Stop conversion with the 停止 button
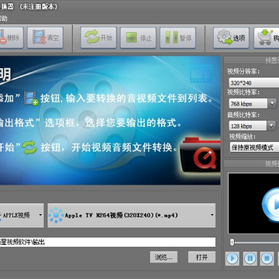This screenshot has height=279, width=279. [138, 38]
